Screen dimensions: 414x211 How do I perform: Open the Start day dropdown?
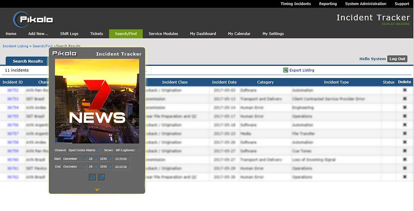(x=93, y=159)
